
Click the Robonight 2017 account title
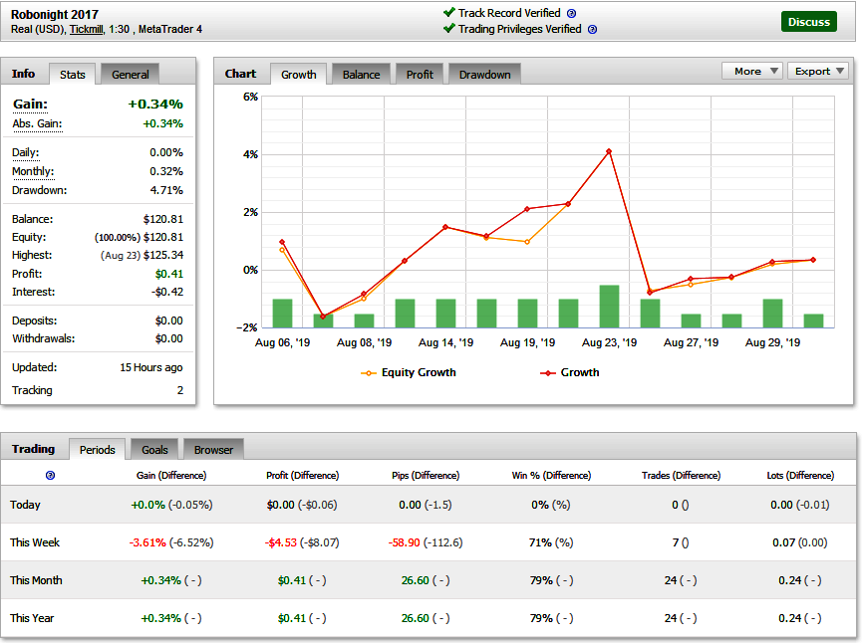pyautogui.click(x=55, y=15)
